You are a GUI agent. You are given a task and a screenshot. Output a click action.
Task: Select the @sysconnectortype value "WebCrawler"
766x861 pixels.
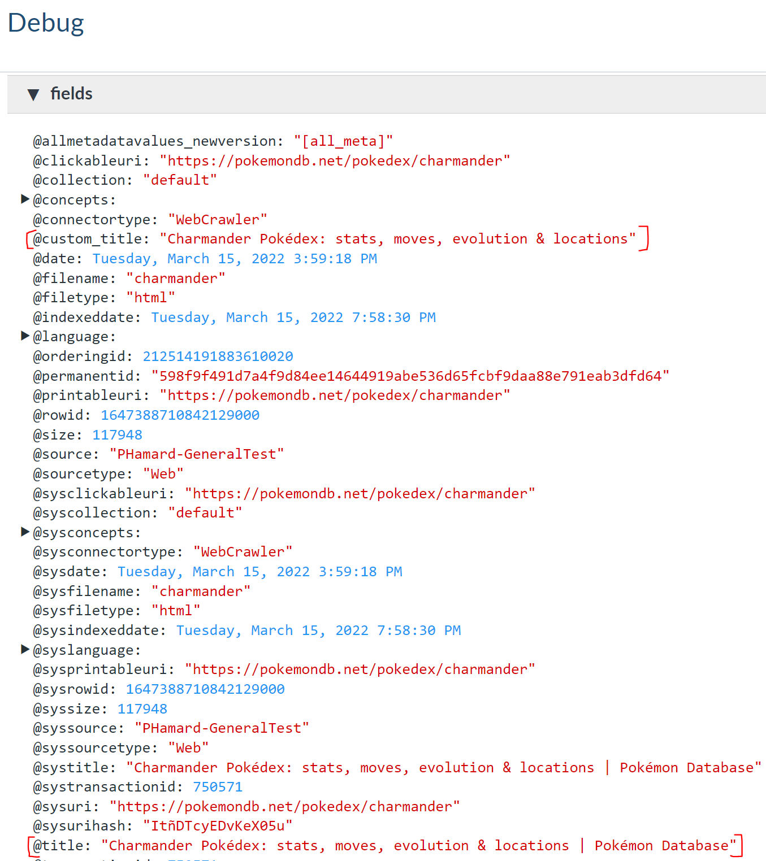tap(243, 552)
